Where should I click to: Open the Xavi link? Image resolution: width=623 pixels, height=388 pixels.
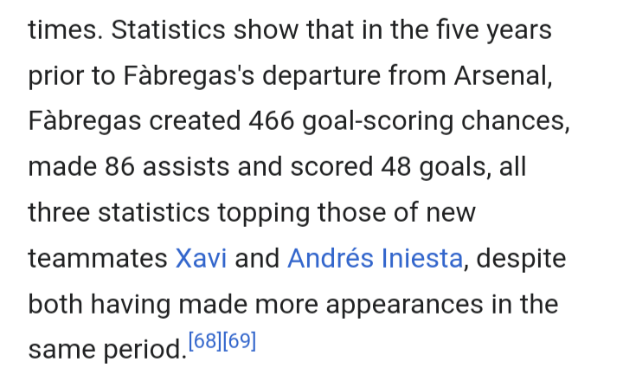tap(201, 258)
